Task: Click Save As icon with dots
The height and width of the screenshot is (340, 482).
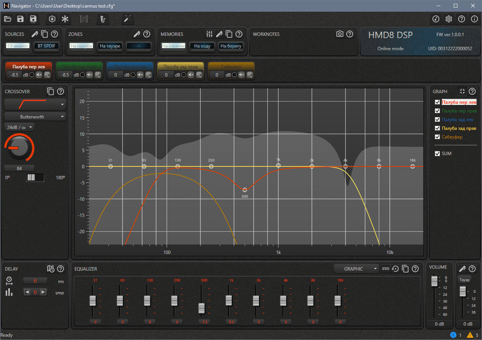Action: click(33, 19)
